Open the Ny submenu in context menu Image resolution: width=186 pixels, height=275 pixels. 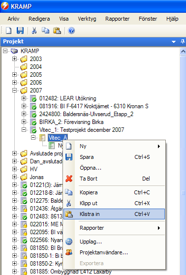pyautogui.click(x=114, y=146)
